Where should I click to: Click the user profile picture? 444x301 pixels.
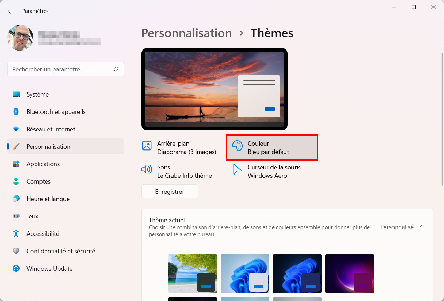[20, 38]
